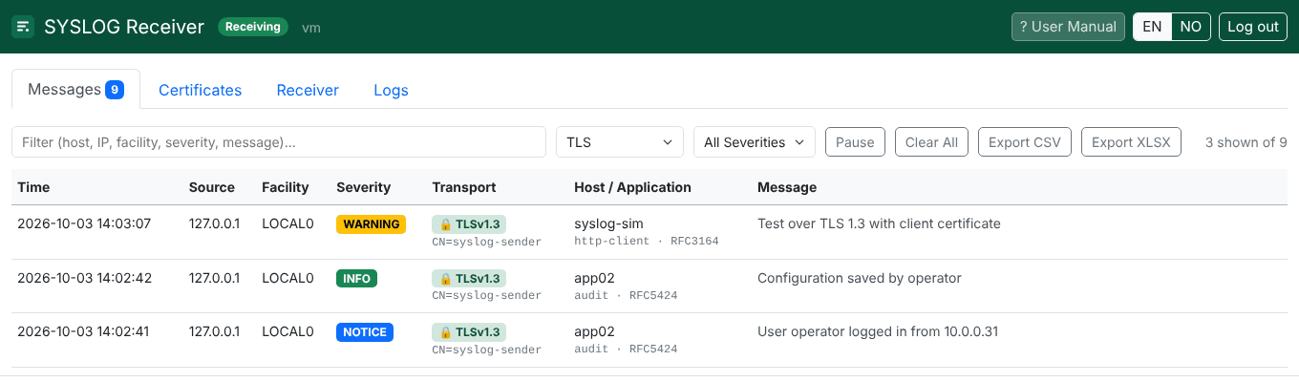
Task: Click LOCAL0 facility in the WARNING row
Action: tap(287, 223)
